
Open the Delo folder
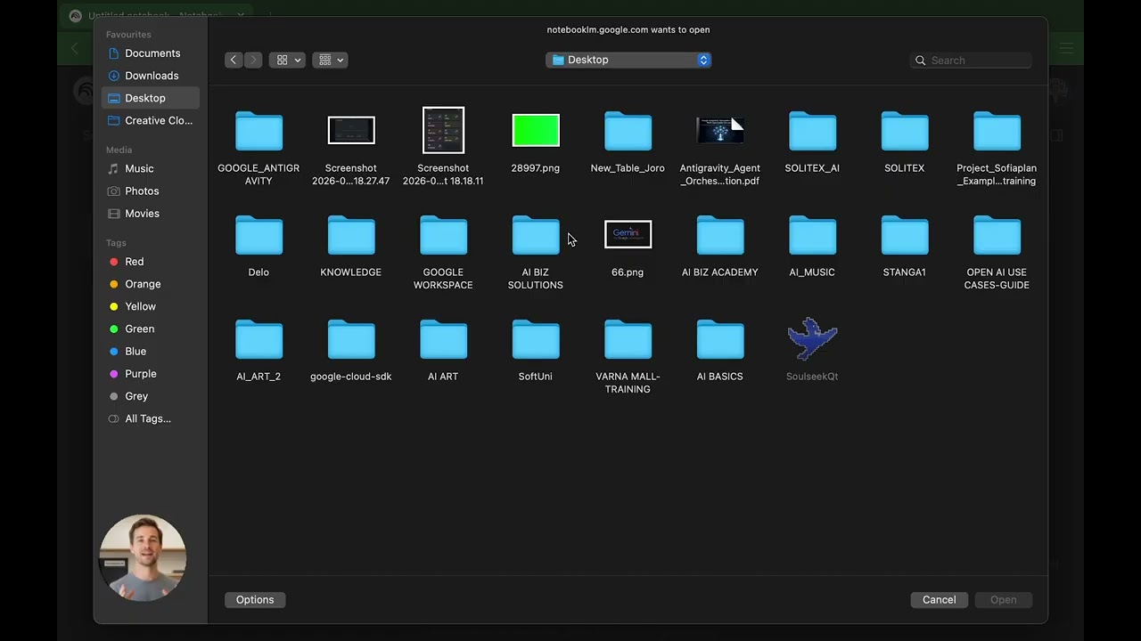pyautogui.click(x=259, y=236)
